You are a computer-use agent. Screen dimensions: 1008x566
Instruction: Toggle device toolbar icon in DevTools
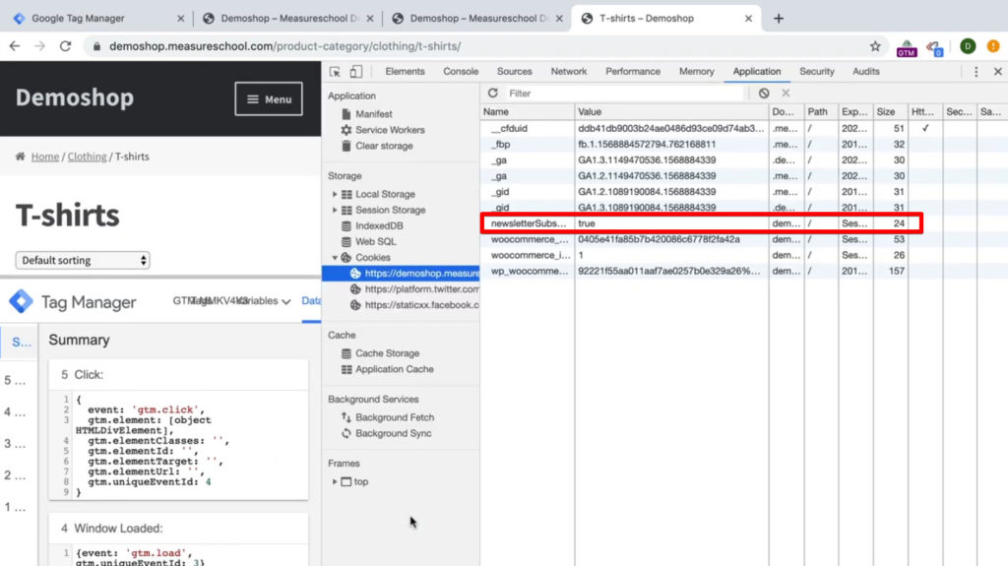[x=355, y=72]
